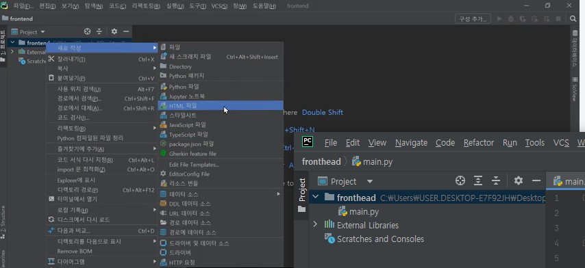Collapse the fronthead root folder
The image size is (585, 268).
316,197
